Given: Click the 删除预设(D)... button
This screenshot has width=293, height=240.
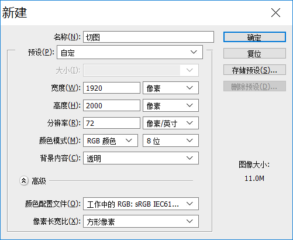Looking at the screenshot, I should (254, 86).
